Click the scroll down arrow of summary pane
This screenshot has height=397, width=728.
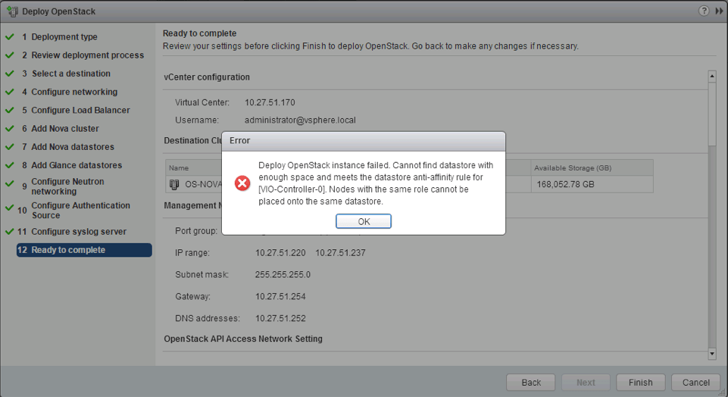(x=712, y=354)
